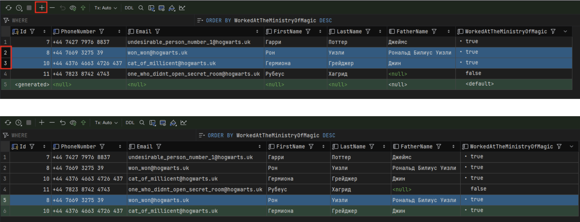
Task: Click Reload Page icon in top grid toolbar
Action: tap(8, 8)
